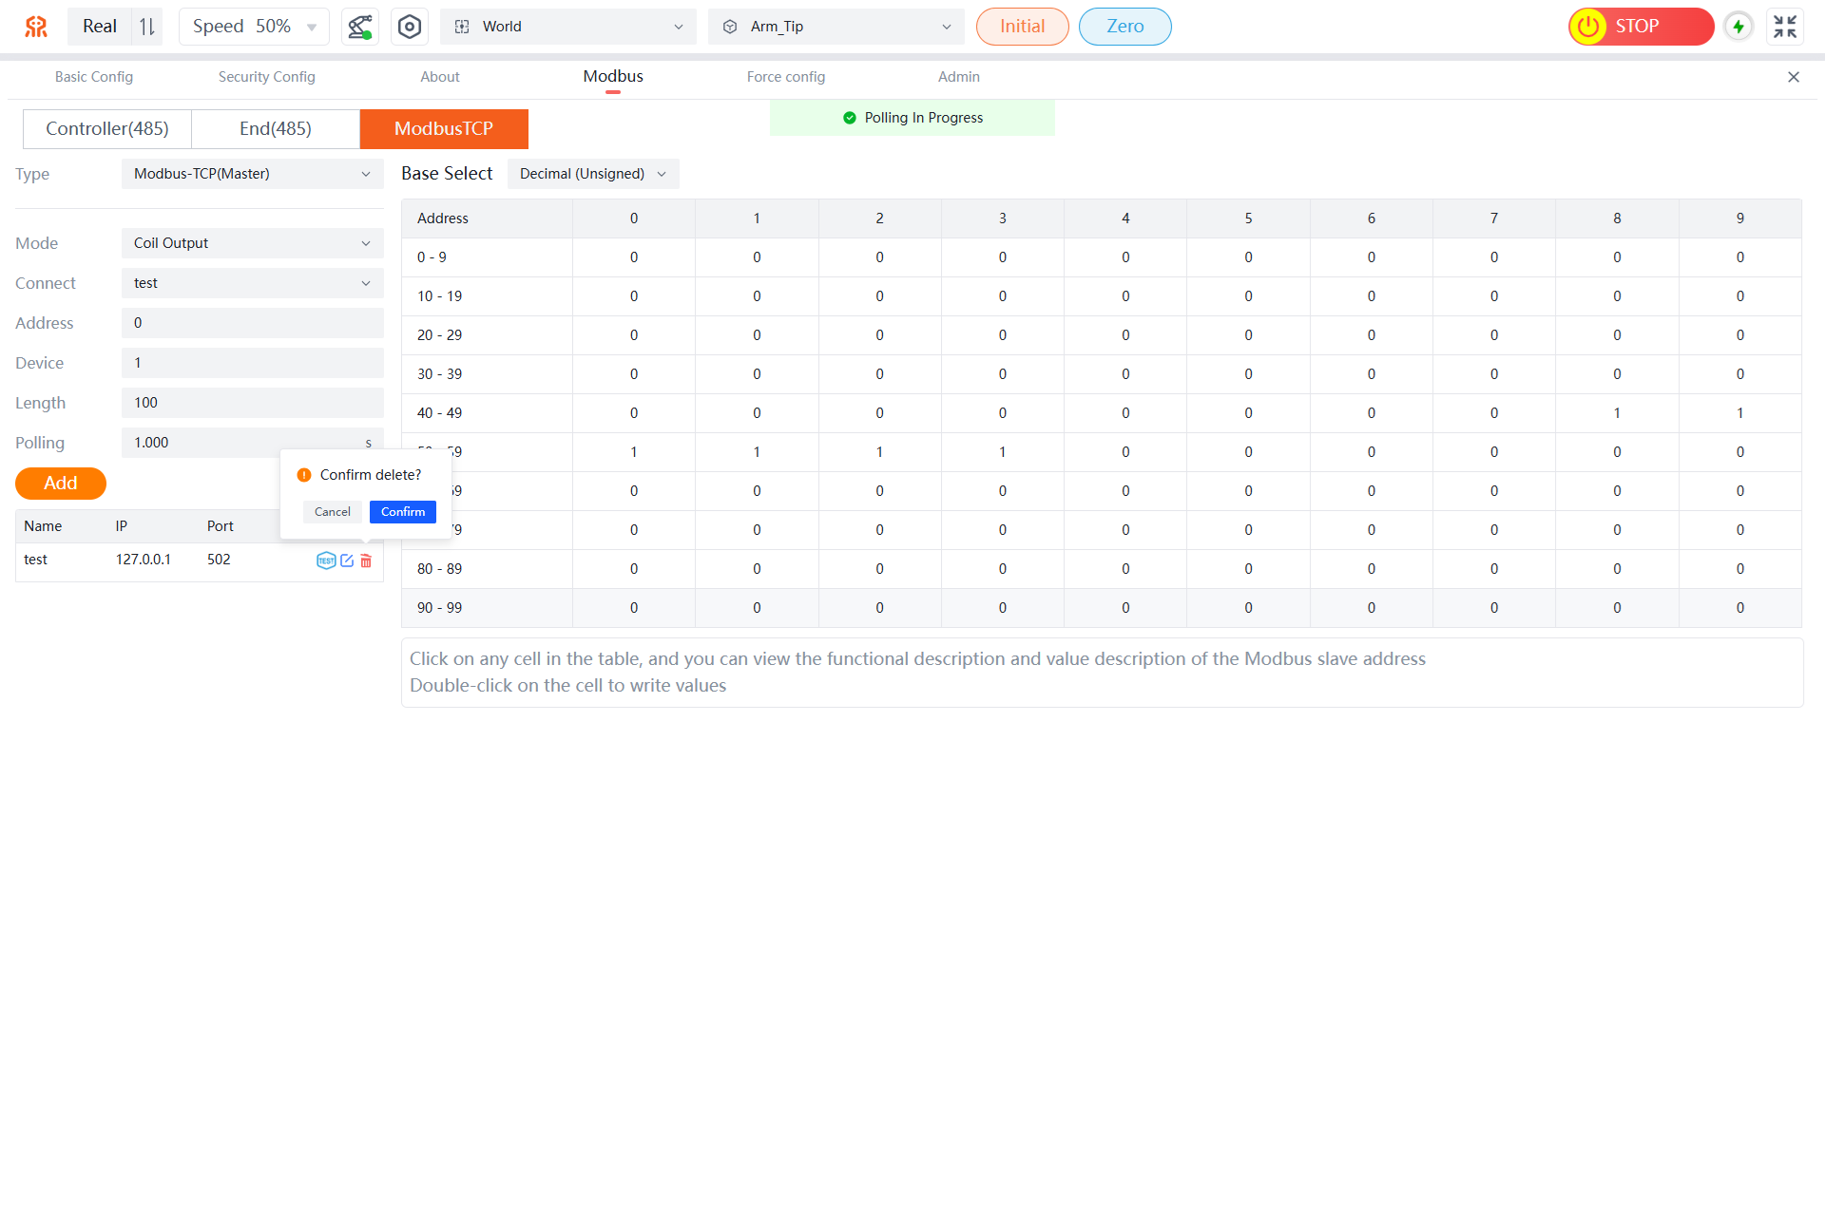Screen dimensions: 1825x1216
Task: Click the Length input field
Action: pyautogui.click(x=252, y=403)
